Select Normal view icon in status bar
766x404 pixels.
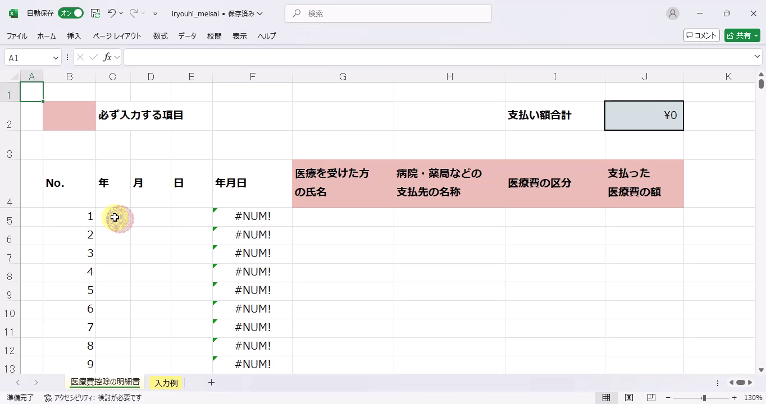(x=607, y=398)
